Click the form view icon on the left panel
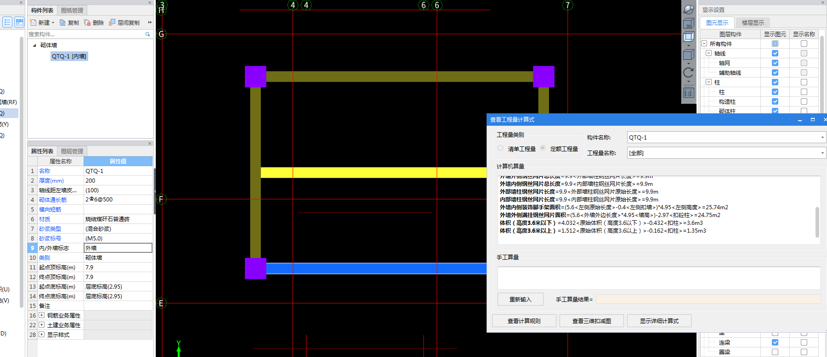The image size is (827, 357). [x=19, y=22]
